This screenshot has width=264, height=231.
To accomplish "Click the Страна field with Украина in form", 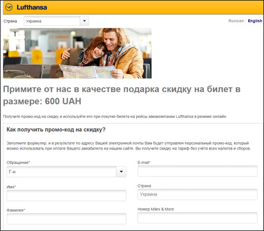I will point(197,195).
